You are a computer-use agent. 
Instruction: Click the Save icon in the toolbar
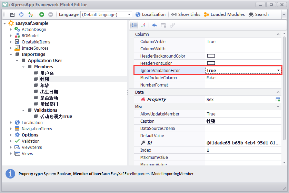(x=12, y=14)
